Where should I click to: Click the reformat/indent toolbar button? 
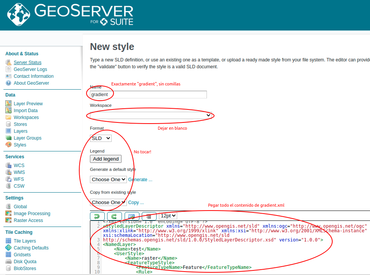click(149, 216)
